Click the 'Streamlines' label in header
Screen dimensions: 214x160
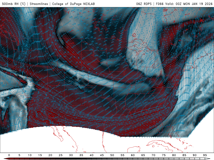point(39,4)
